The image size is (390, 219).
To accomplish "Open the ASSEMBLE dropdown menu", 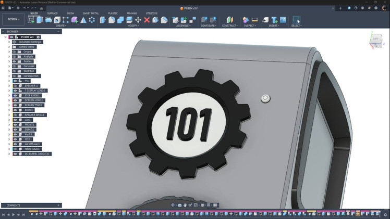I will click(x=184, y=25).
